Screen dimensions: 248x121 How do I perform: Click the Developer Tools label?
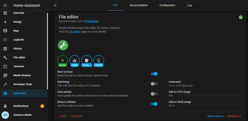pyautogui.click(x=23, y=84)
